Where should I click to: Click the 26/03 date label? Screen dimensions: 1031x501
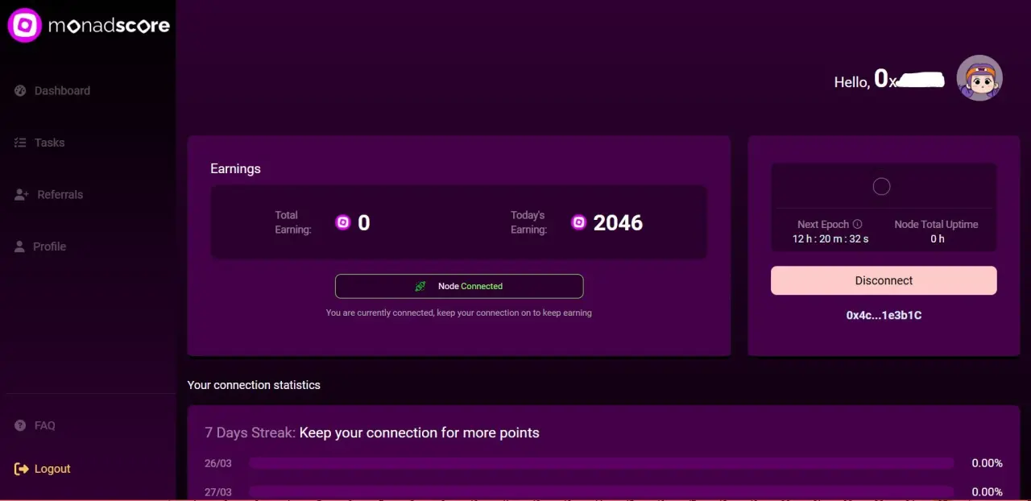pos(218,463)
